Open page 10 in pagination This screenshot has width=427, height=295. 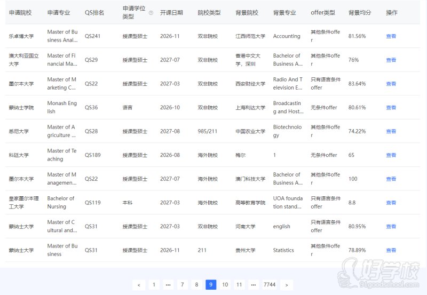pos(225,285)
